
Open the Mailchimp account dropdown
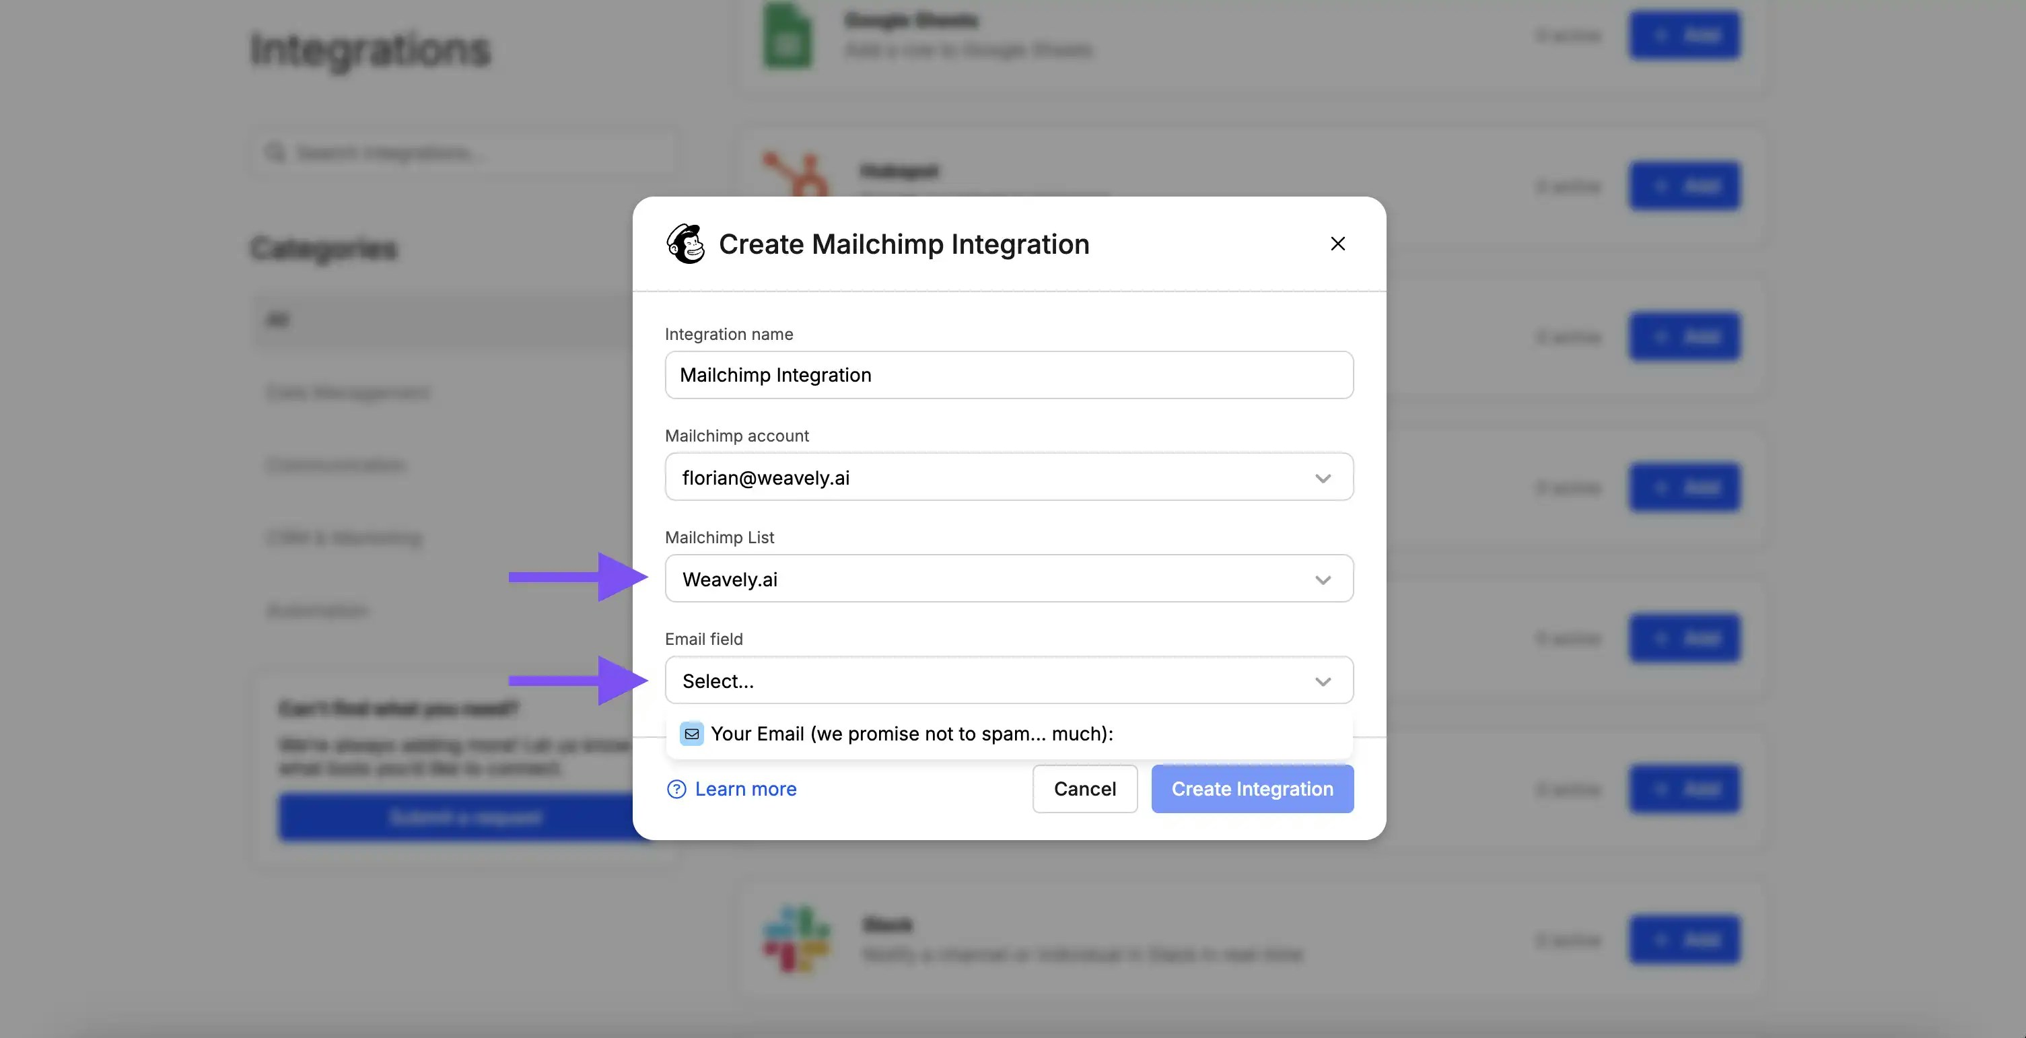pyautogui.click(x=1009, y=477)
